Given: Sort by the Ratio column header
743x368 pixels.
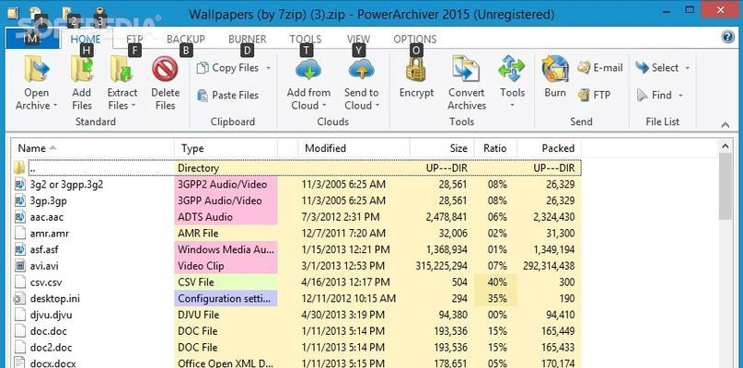Looking at the screenshot, I should [495, 148].
